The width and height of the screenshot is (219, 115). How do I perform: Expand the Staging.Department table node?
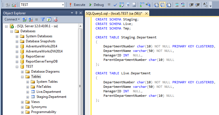(x=28, y=97)
